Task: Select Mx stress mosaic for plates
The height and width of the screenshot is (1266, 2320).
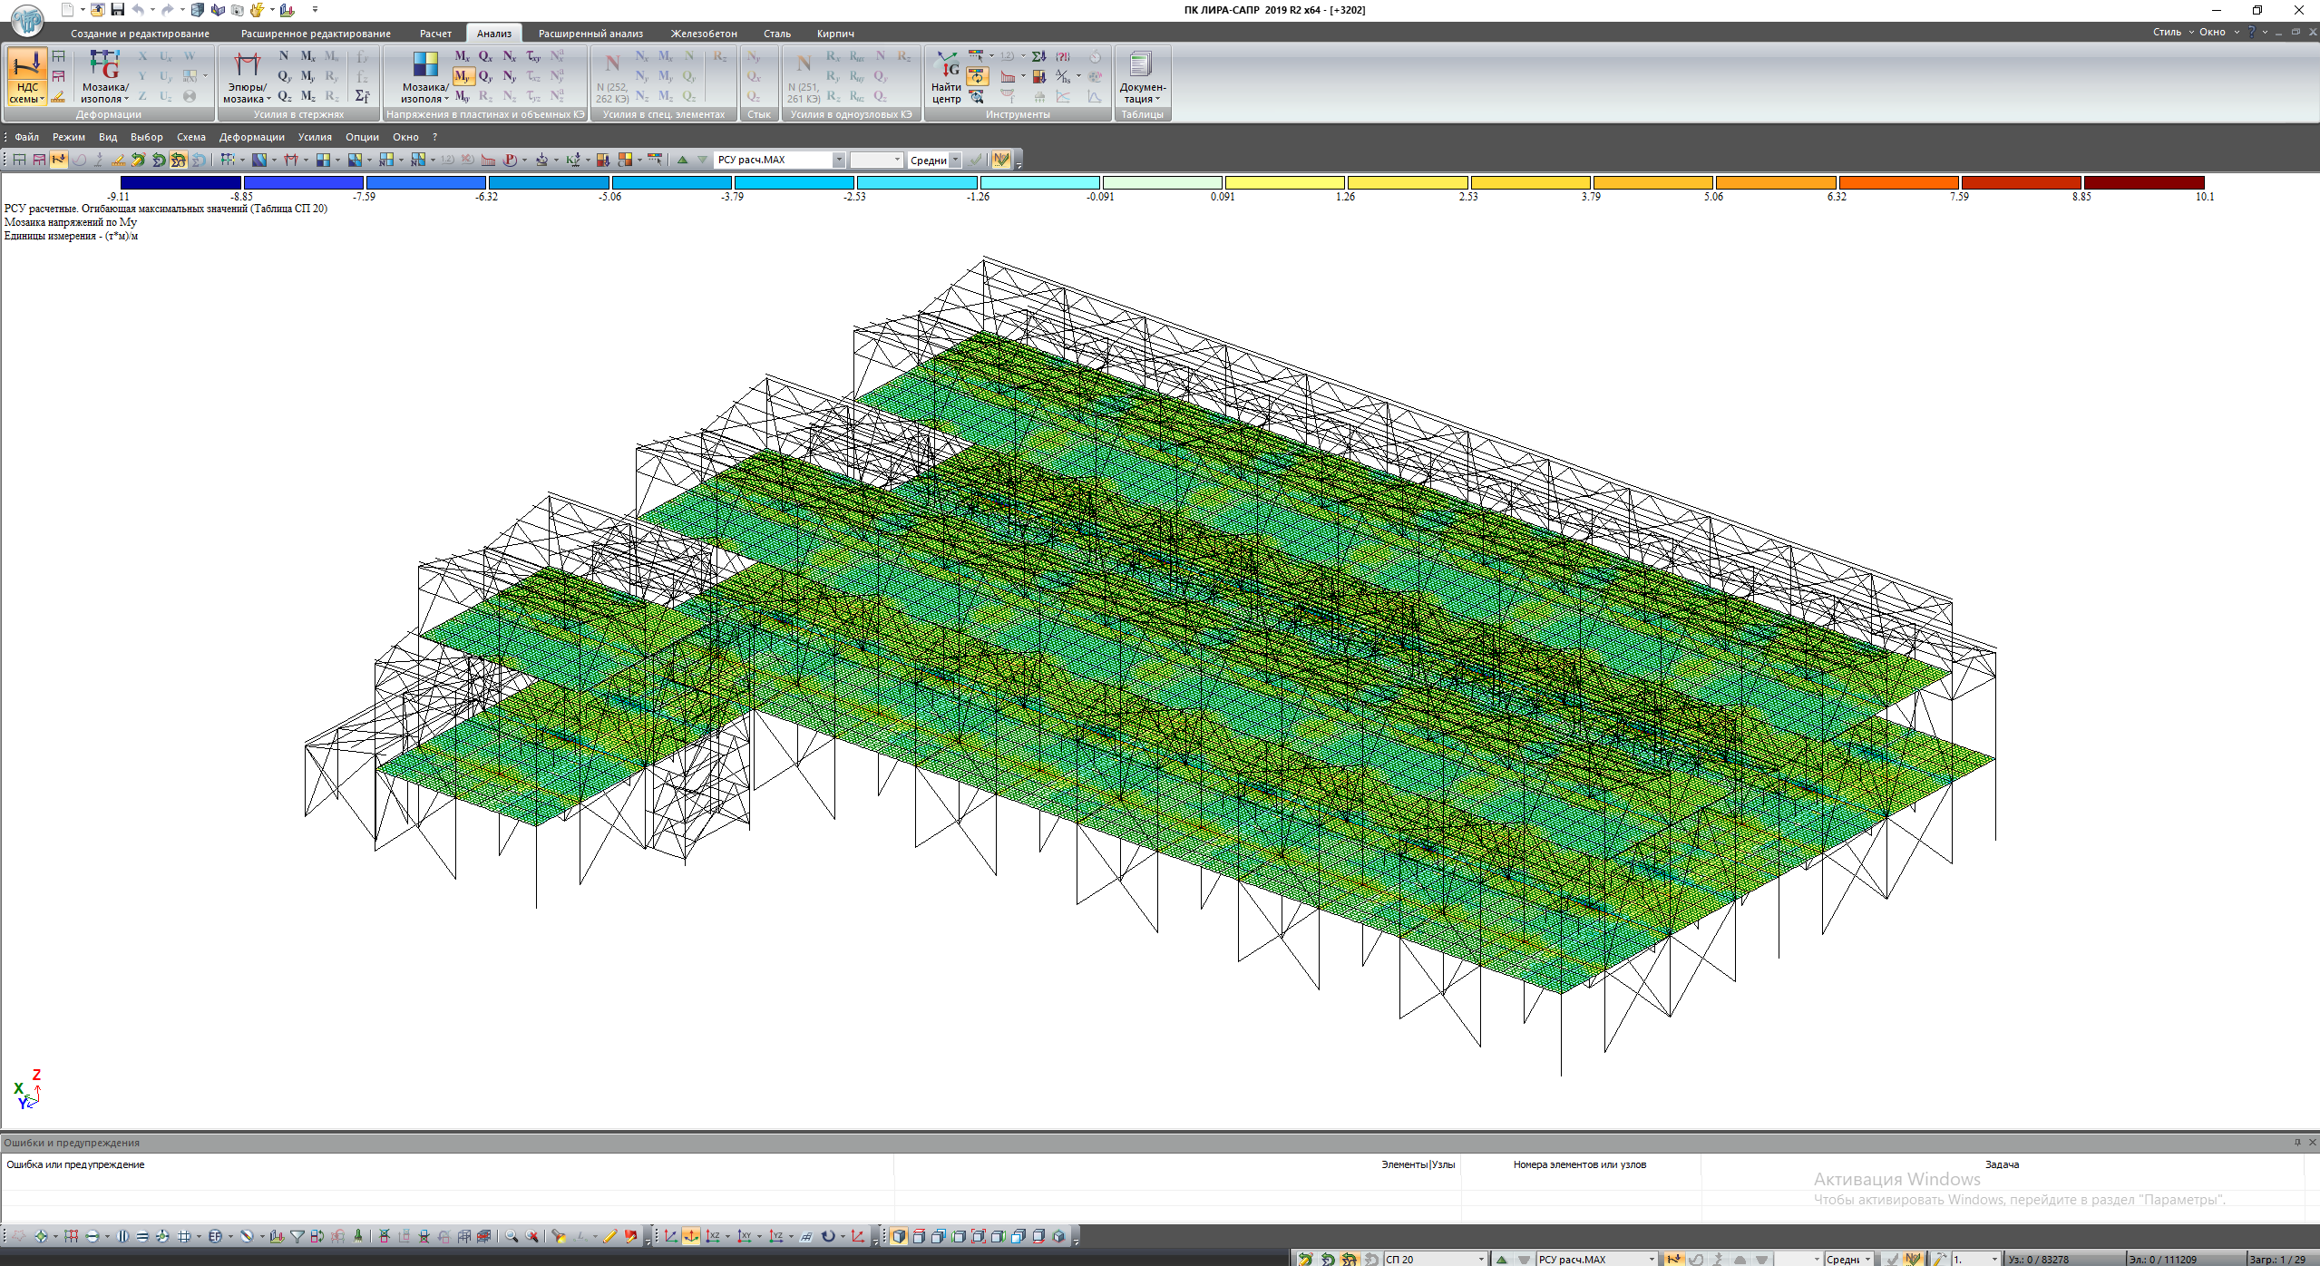Action: point(462,56)
